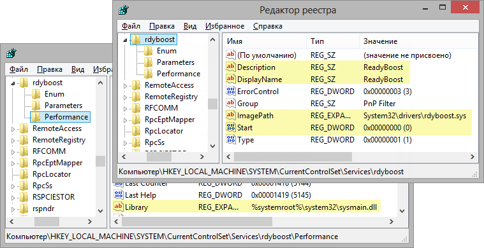
Task: Click the Start DWORD value icon
Action: [231, 127]
